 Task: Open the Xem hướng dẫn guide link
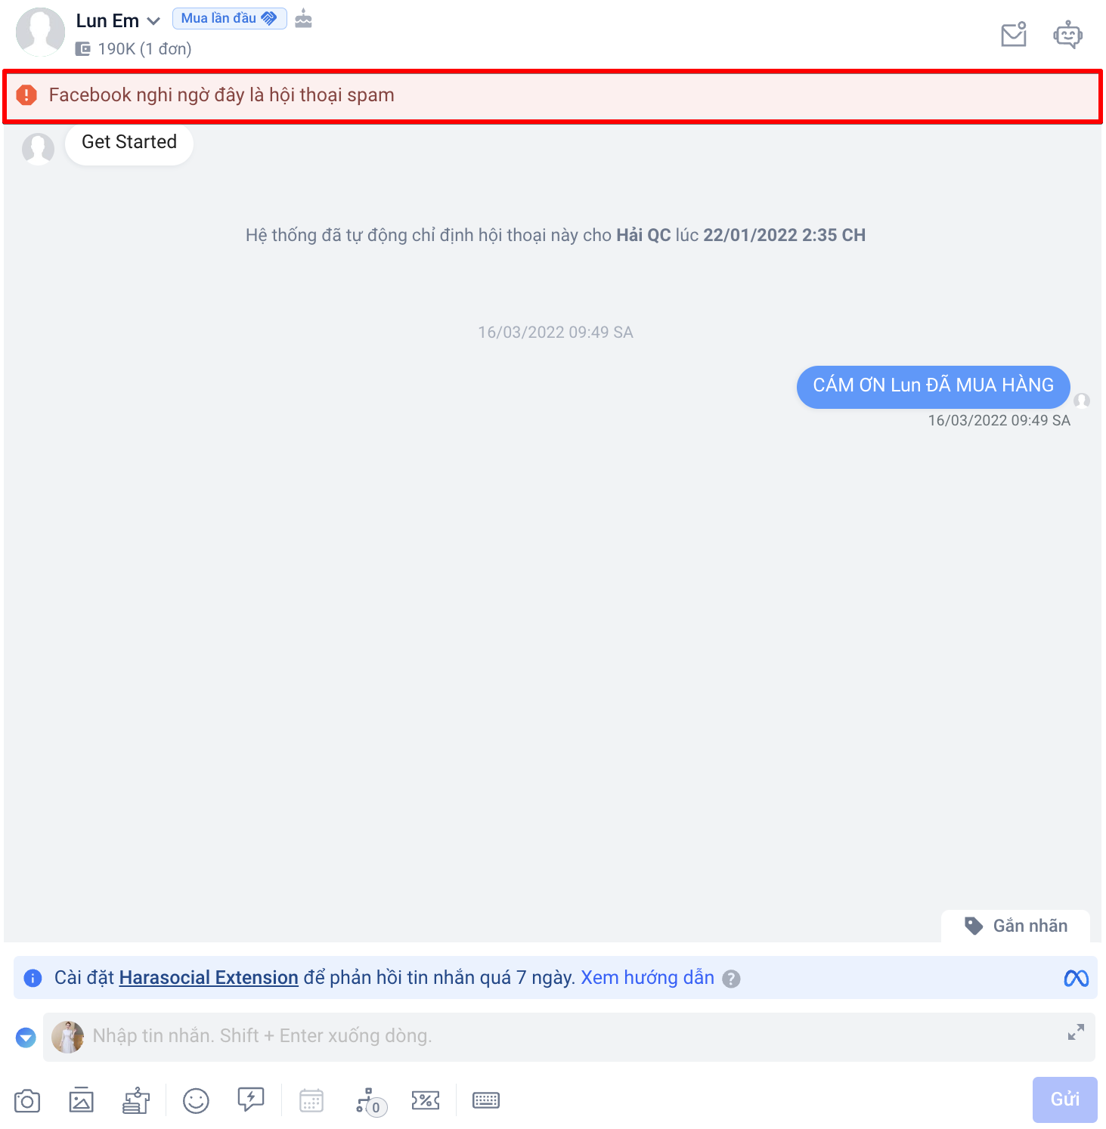pyautogui.click(x=647, y=978)
